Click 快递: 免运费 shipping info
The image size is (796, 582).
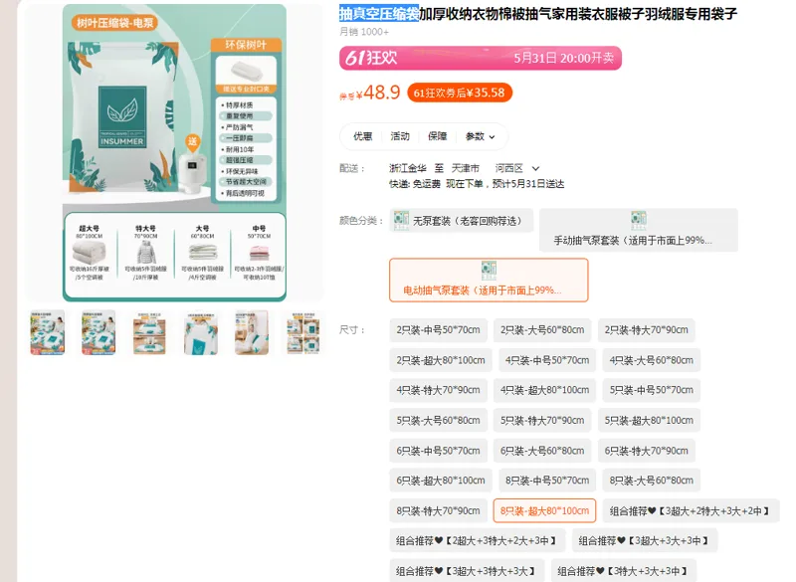[x=415, y=184]
